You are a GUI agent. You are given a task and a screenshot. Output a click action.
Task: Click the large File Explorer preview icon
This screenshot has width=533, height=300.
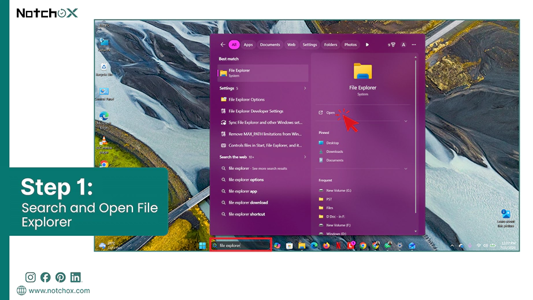coord(362,71)
